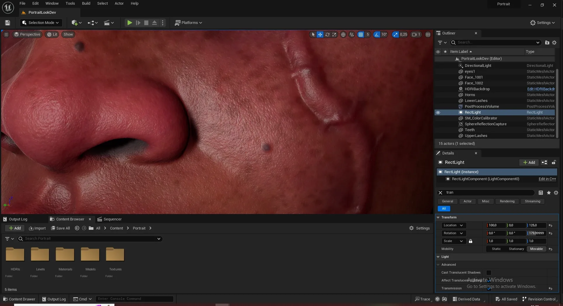Open toolbar Settings dropdown
This screenshot has width=563, height=306.
pos(543,22)
